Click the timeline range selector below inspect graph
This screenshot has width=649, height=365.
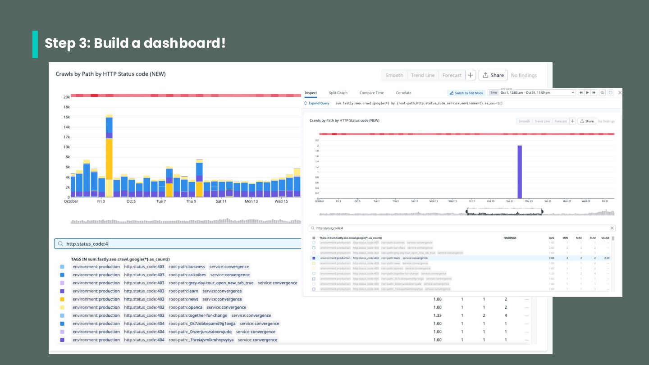pos(504,211)
